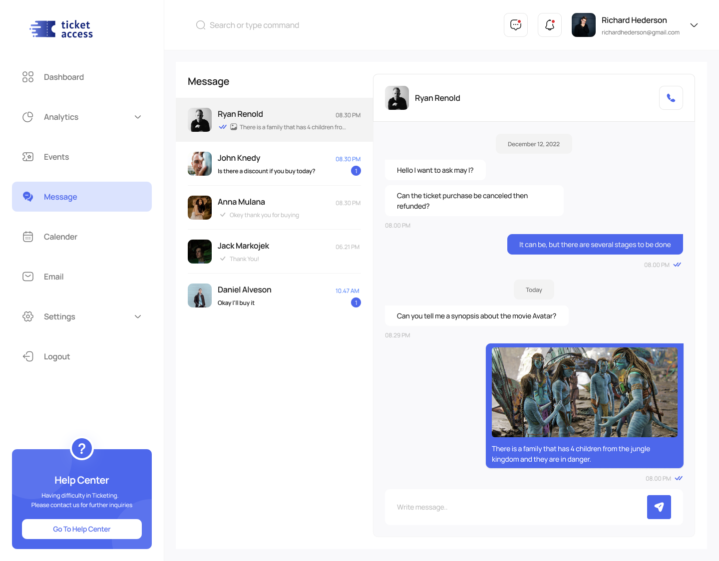Click the Calender icon in sidebar
This screenshot has height=561, width=719.
[28, 237]
